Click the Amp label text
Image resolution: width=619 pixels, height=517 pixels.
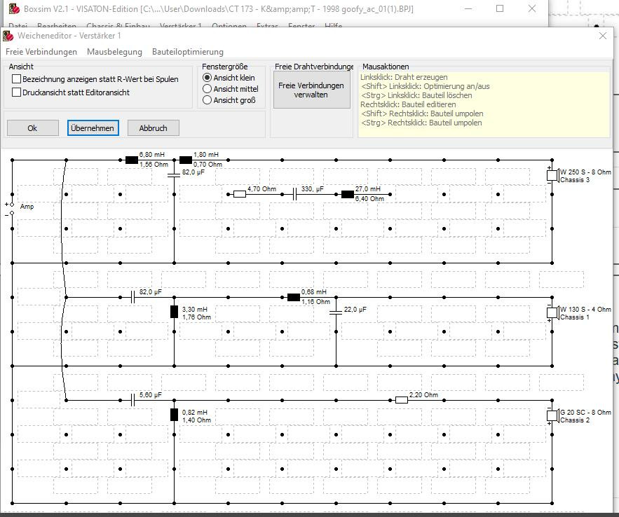coord(27,207)
